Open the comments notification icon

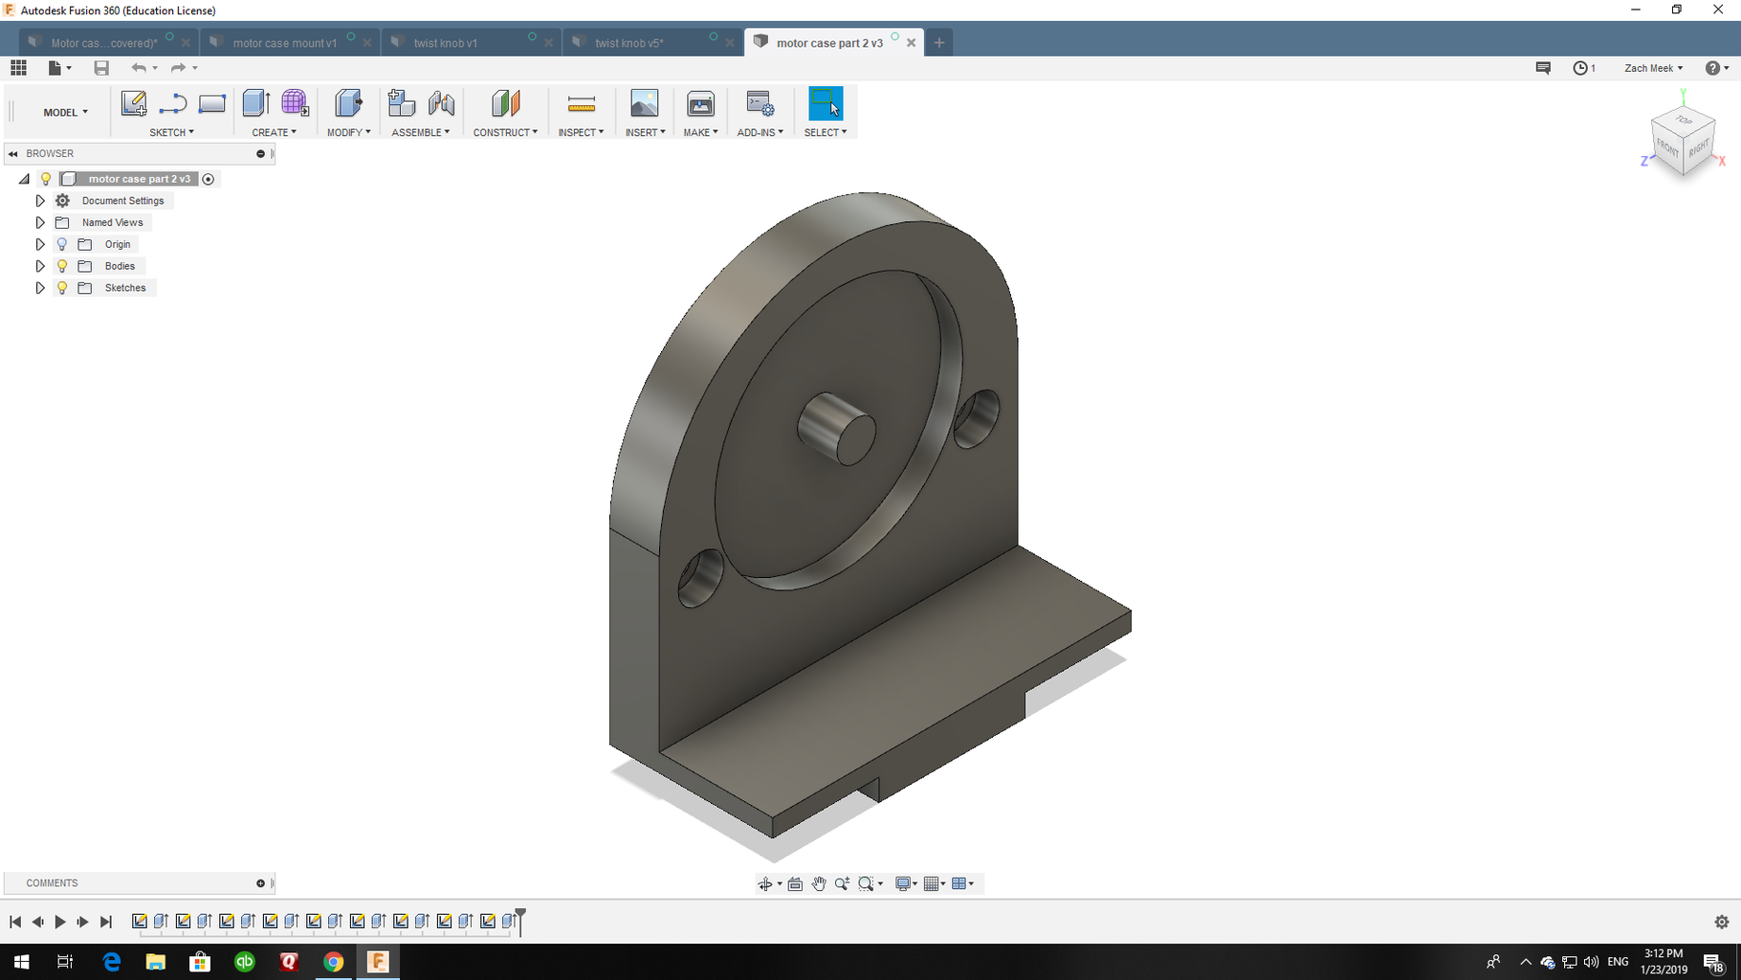point(1543,68)
